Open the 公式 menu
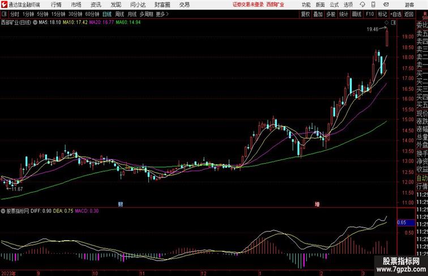Viewport: 428px width, 276px height. [334, 5]
